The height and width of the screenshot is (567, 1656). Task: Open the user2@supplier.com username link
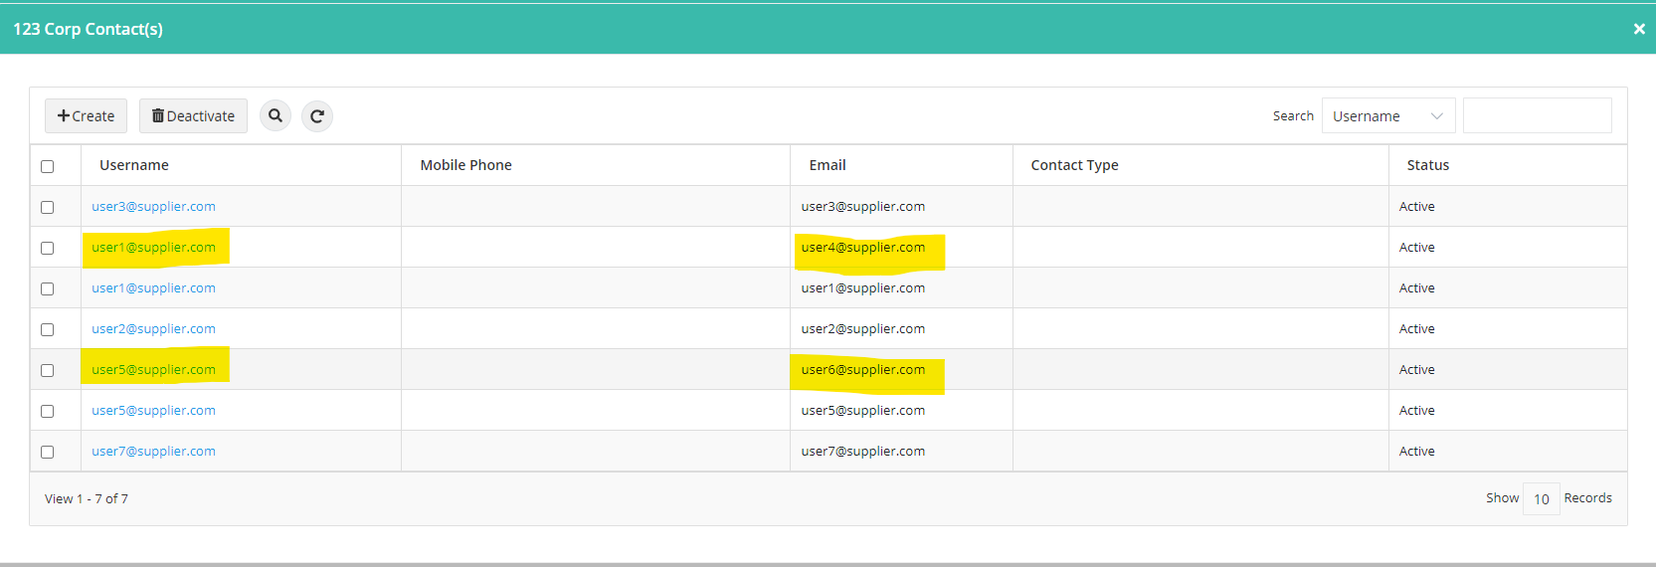pos(153,328)
